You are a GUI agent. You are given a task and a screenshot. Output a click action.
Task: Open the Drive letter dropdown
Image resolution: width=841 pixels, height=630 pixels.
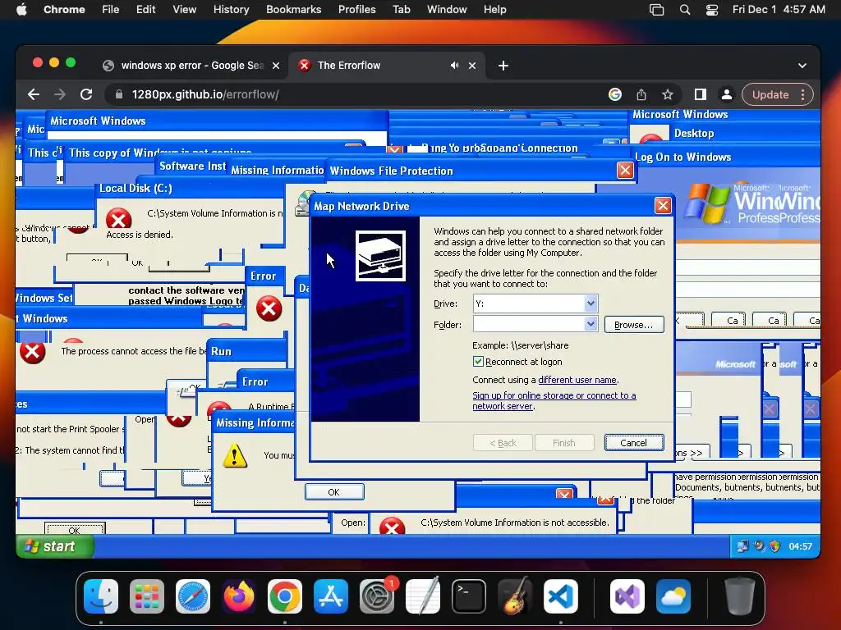[591, 304]
